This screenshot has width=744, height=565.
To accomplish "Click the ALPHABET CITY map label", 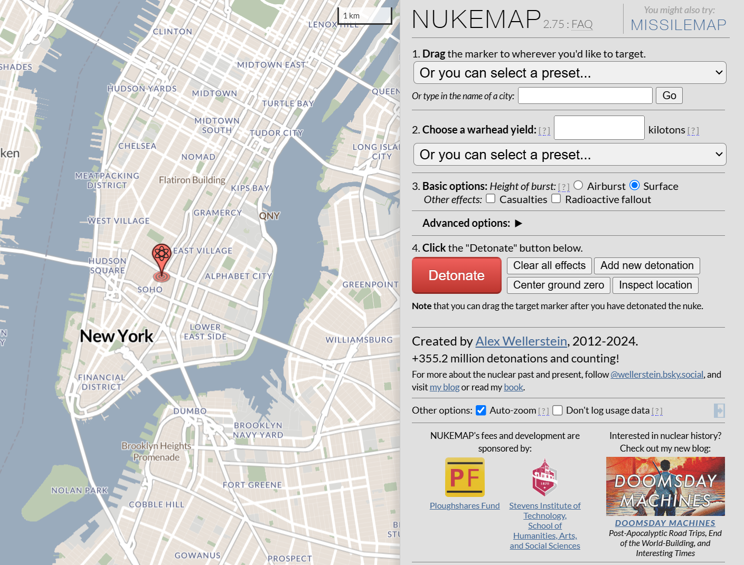I will (x=239, y=276).
